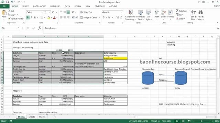Switch to the INSERT tab

click(25, 6)
